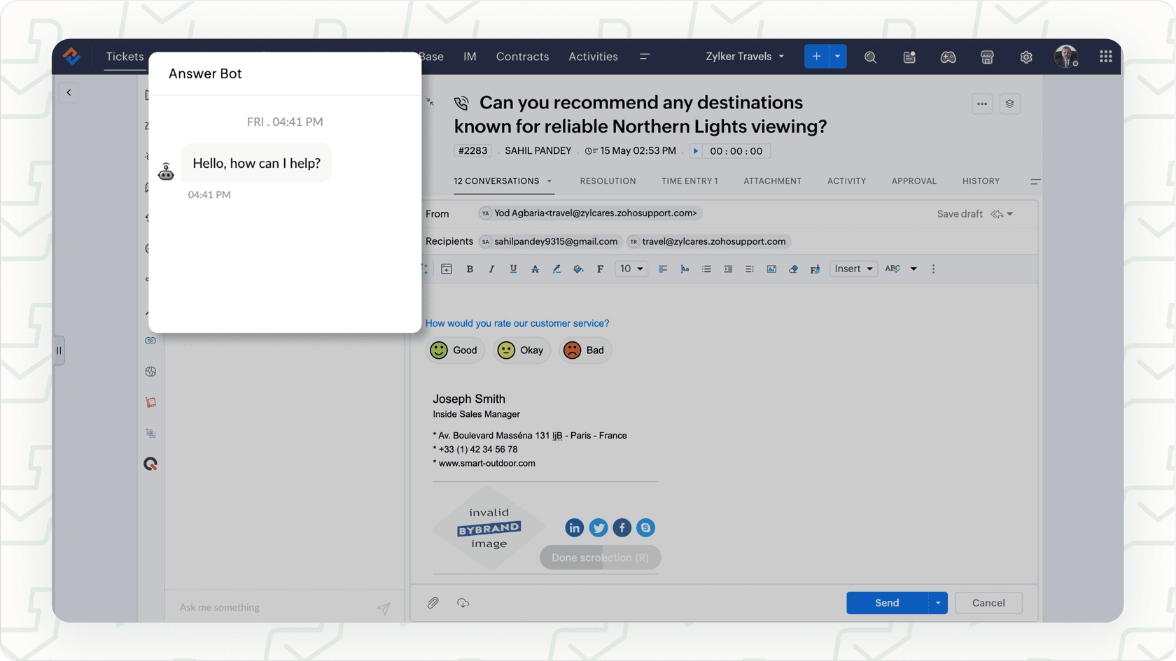Open the font size 10 dropdown
The height and width of the screenshot is (661, 1176).
point(630,269)
